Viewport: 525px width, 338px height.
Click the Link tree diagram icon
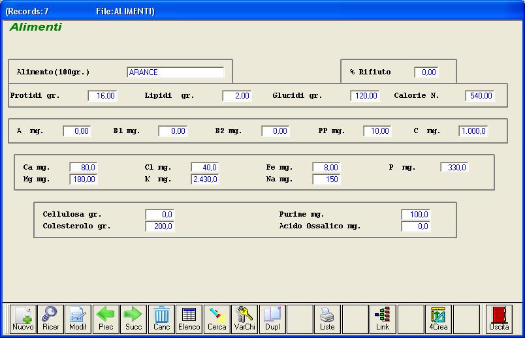pyautogui.click(x=383, y=319)
